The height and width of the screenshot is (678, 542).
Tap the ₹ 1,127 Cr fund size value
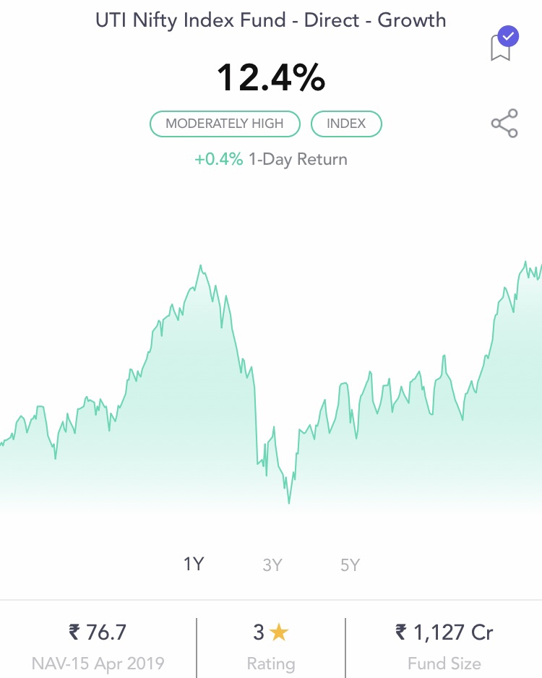click(x=444, y=632)
